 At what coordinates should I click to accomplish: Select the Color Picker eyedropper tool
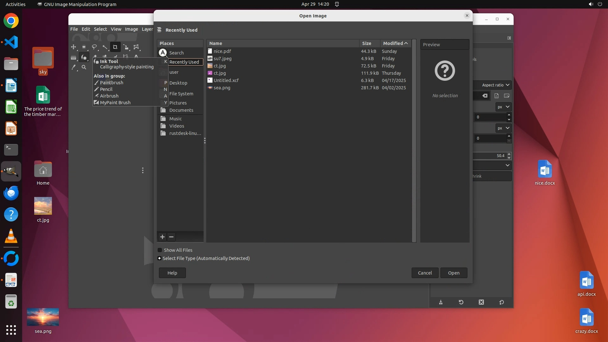[73, 67]
